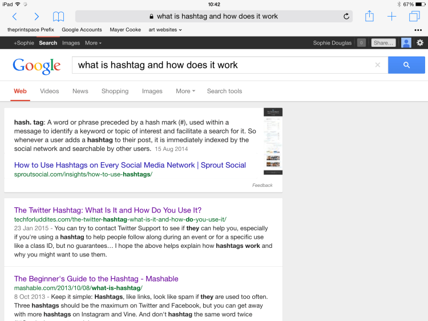This screenshot has height=321, width=428.
Task: Show all open tabs overview
Action: coord(414,17)
